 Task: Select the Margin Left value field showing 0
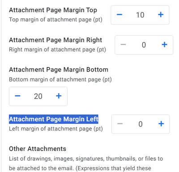141,124
